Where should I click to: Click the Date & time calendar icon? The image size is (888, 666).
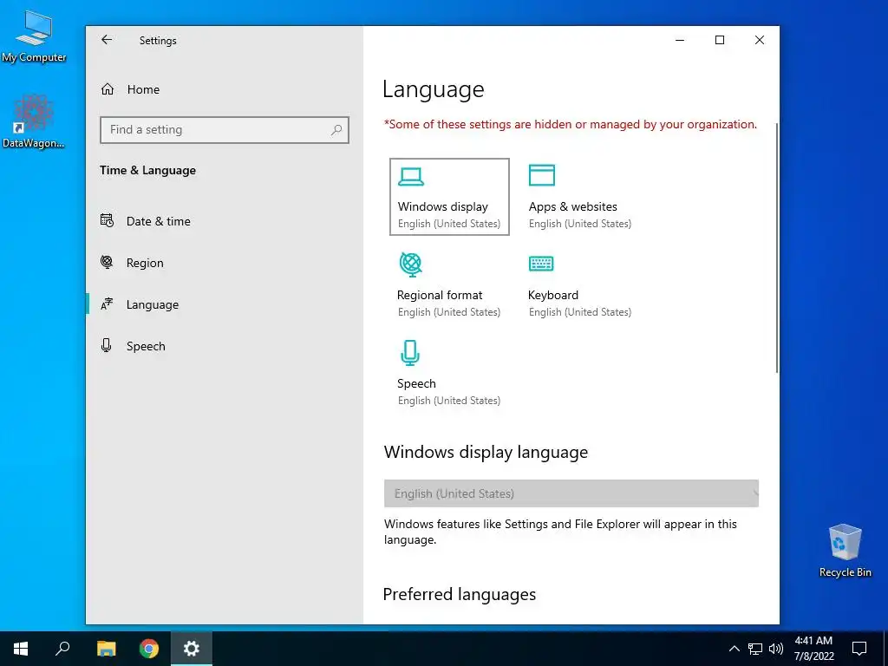click(107, 220)
